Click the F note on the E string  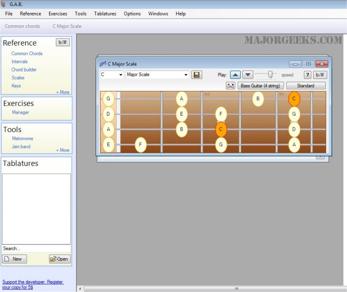tap(140, 145)
